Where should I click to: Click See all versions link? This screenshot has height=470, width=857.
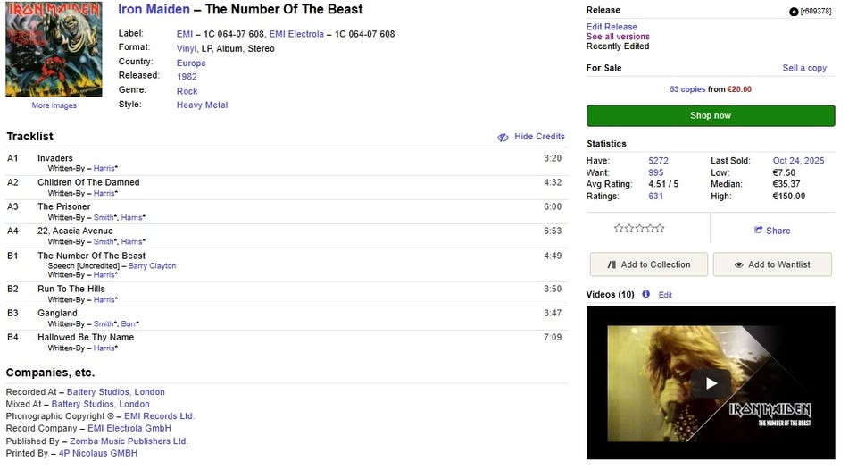tap(618, 37)
